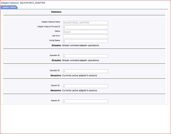Click the 'Last error:' label

(x=56, y=36)
